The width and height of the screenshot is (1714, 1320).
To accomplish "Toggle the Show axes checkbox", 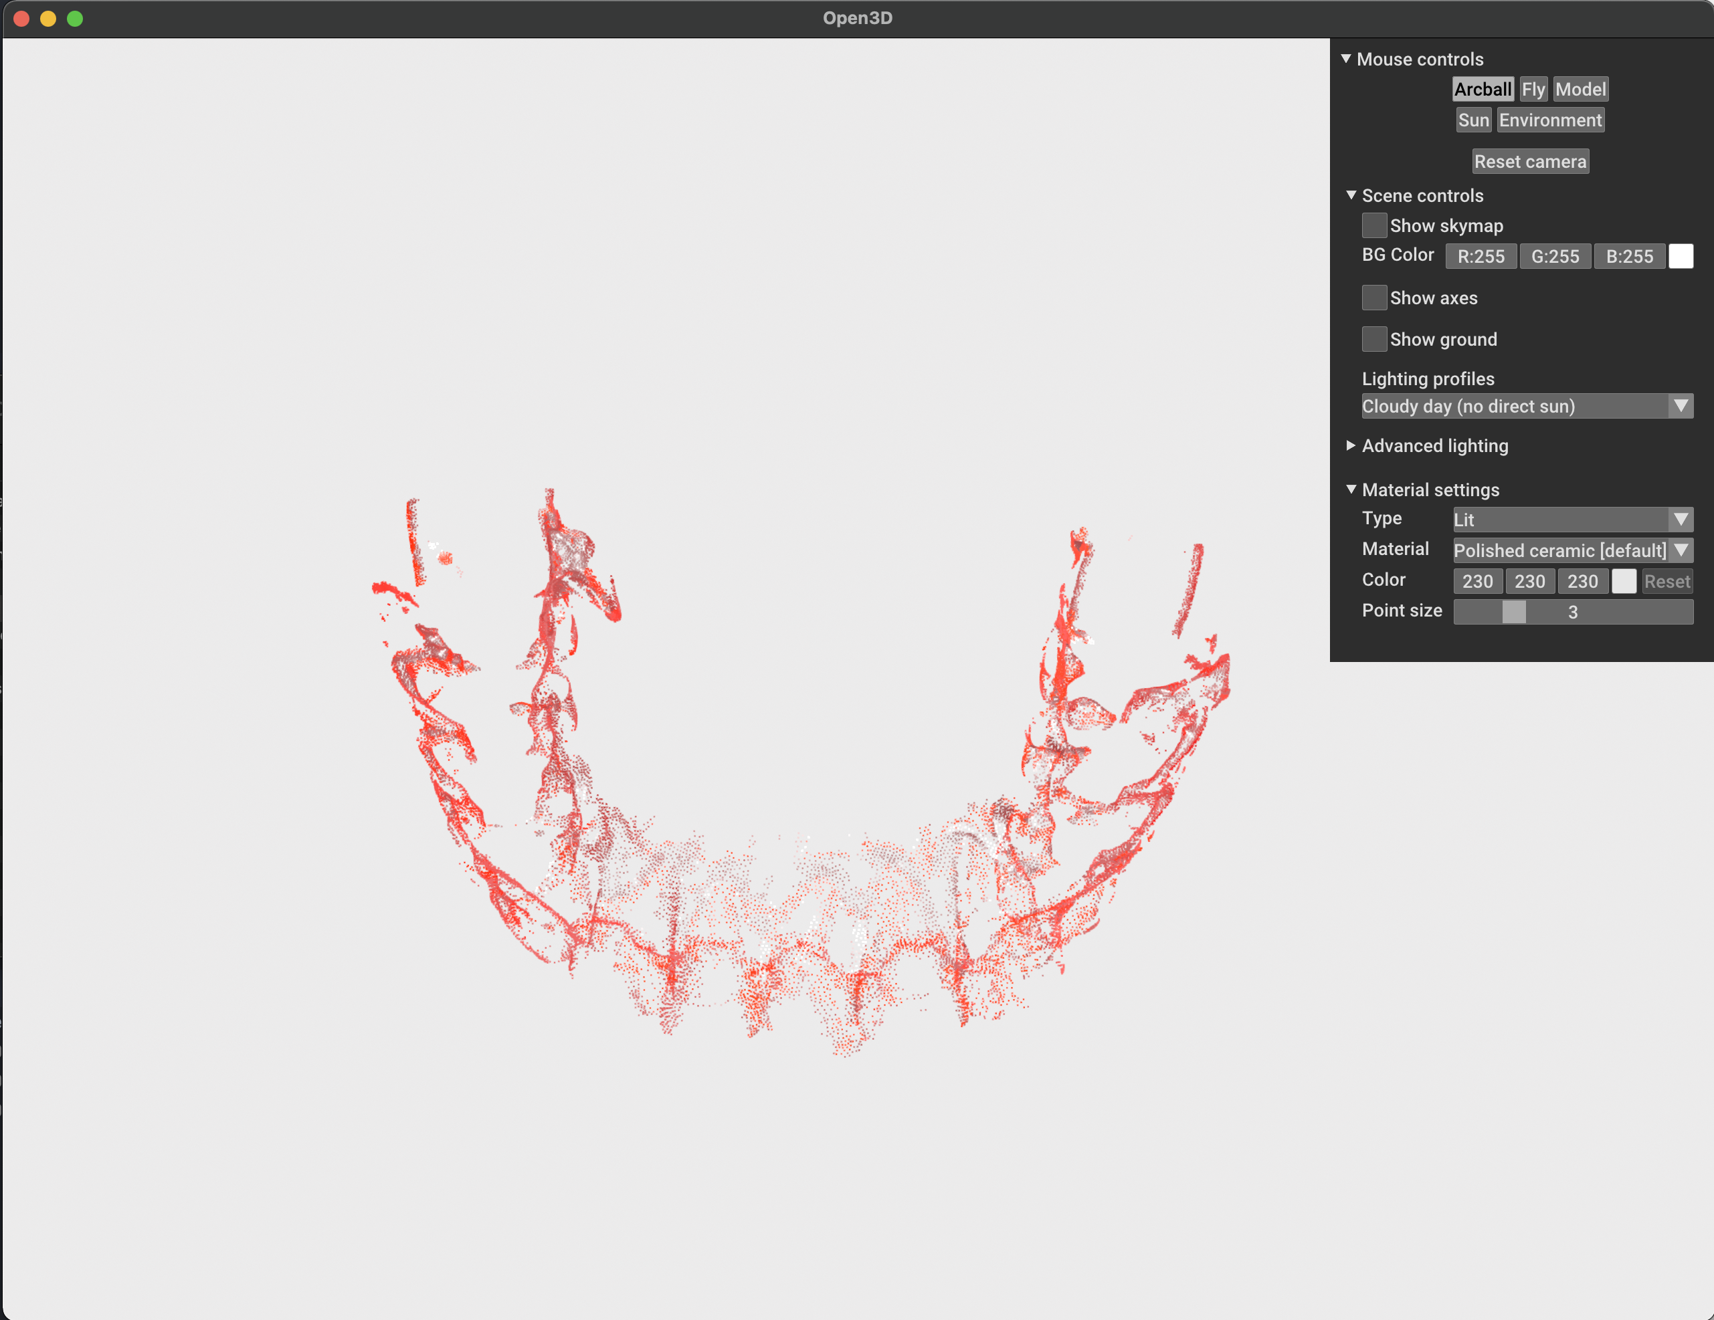I will click(1373, 298).
